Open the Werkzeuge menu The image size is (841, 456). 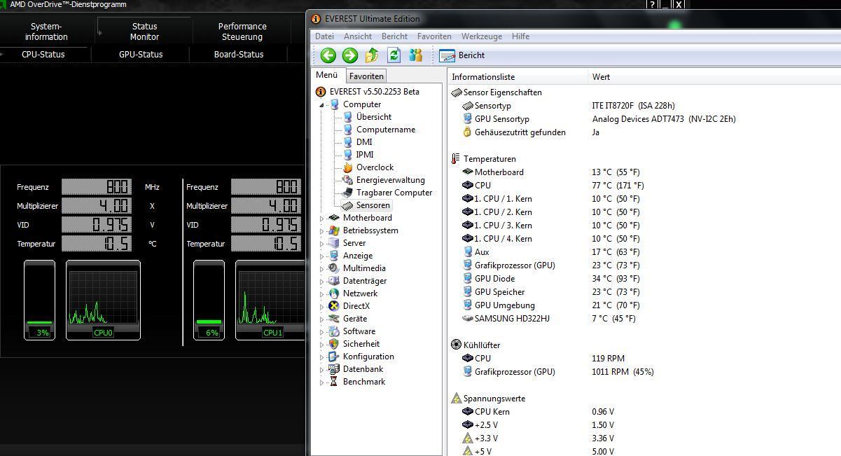point(482,36)
